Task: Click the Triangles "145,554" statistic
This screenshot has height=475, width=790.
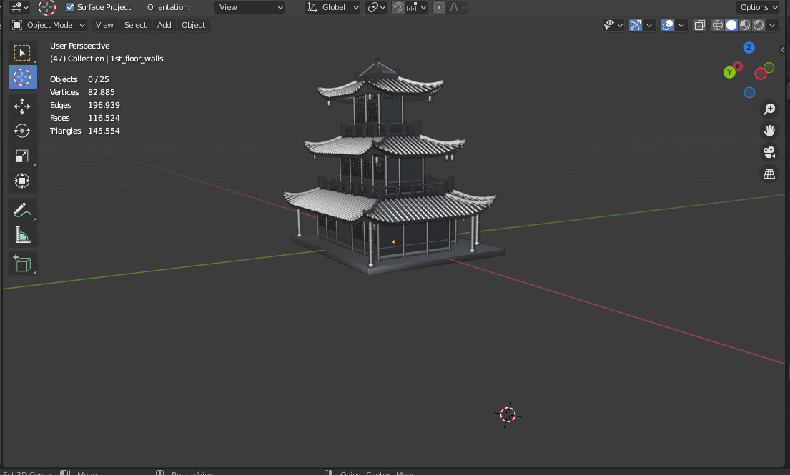Action: point(104,131)
